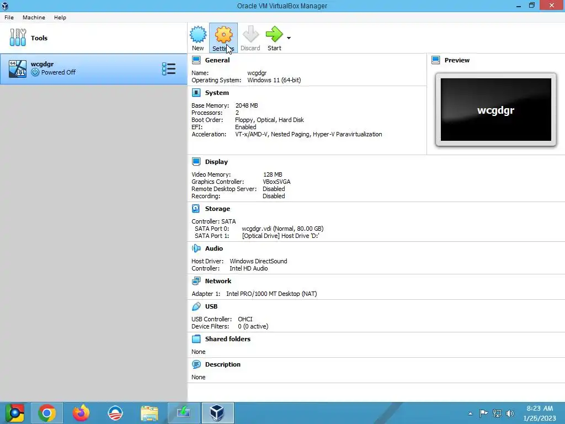The height and width of the screenshot is (424, 565).
Task: Click the Discard toolbar icon
Action: (x=250, y=35)
